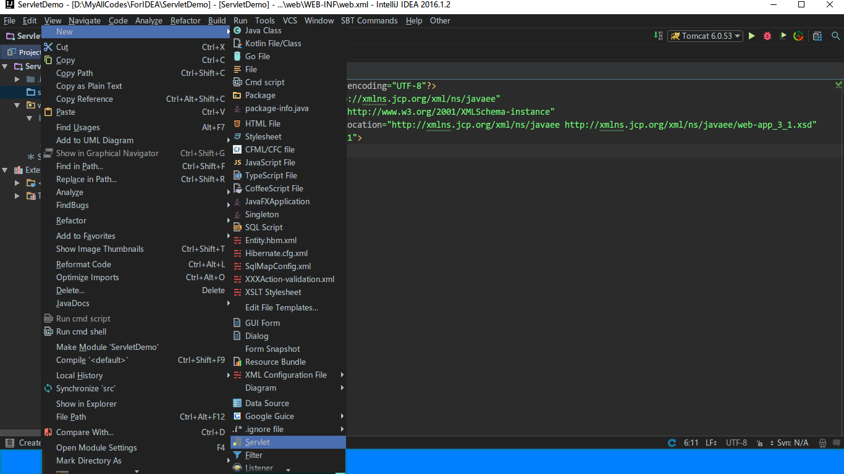Screen dimensions: 844x474
Task: Select Copy Reference entry
Action: [135, 99]
